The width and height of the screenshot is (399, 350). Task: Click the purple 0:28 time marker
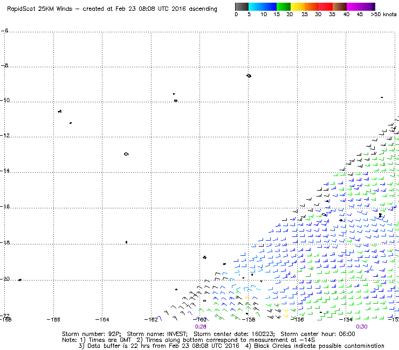201,327
